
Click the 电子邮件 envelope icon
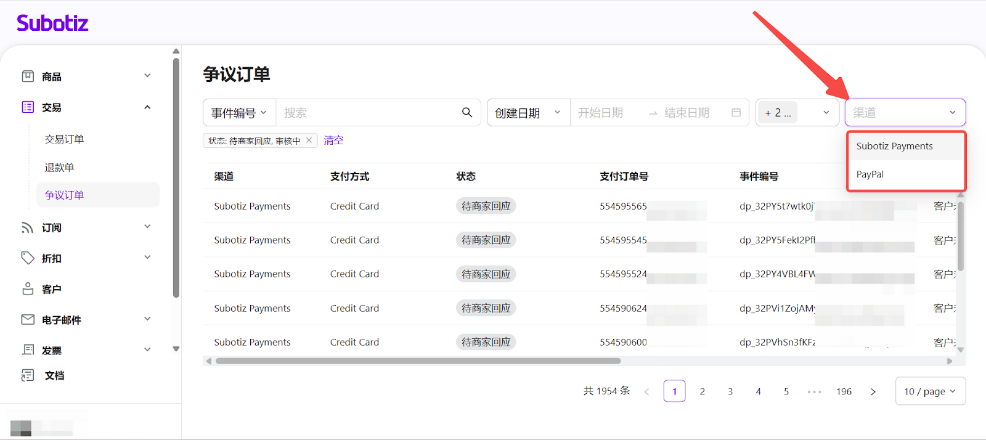[x=28, y=319]
